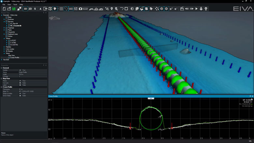Select 02_Cleaned.db survey file
Viewport: 254px width, 143px height.
(16, 26)
